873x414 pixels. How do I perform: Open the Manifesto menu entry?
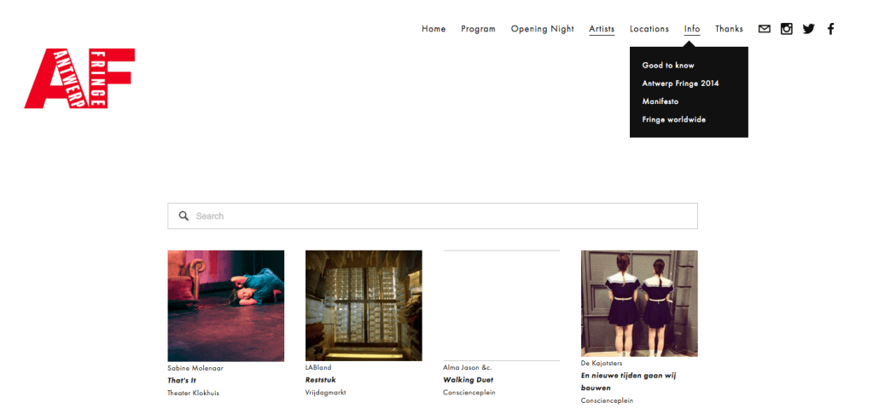(x=661, y=101)
